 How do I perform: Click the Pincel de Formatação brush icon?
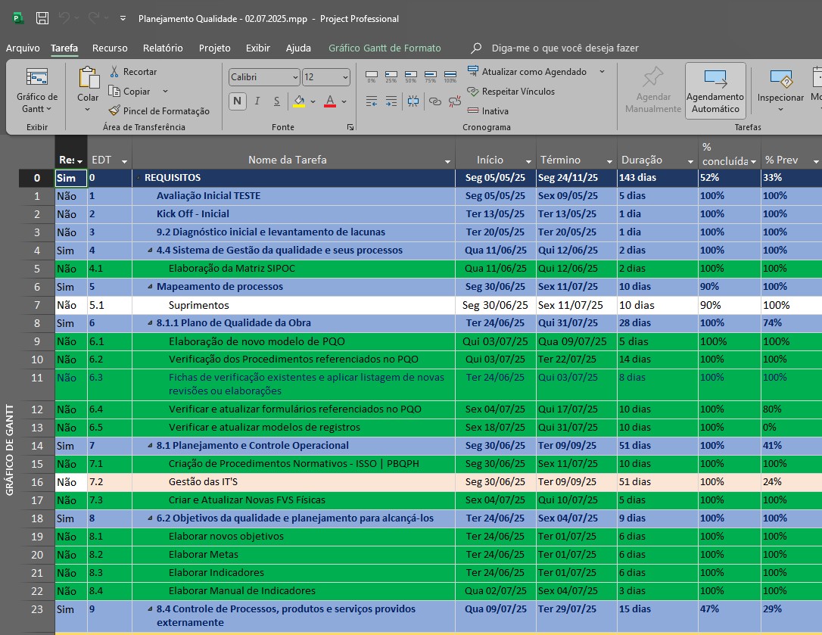(x=114, y=111)
